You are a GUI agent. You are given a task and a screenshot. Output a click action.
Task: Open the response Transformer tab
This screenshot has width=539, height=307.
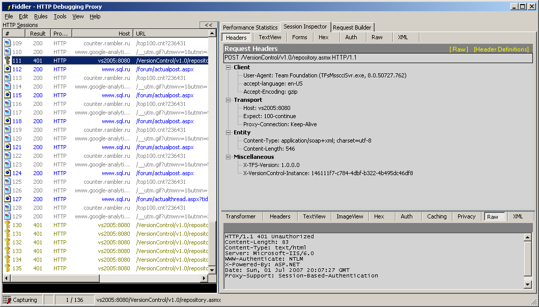(241, 216)
